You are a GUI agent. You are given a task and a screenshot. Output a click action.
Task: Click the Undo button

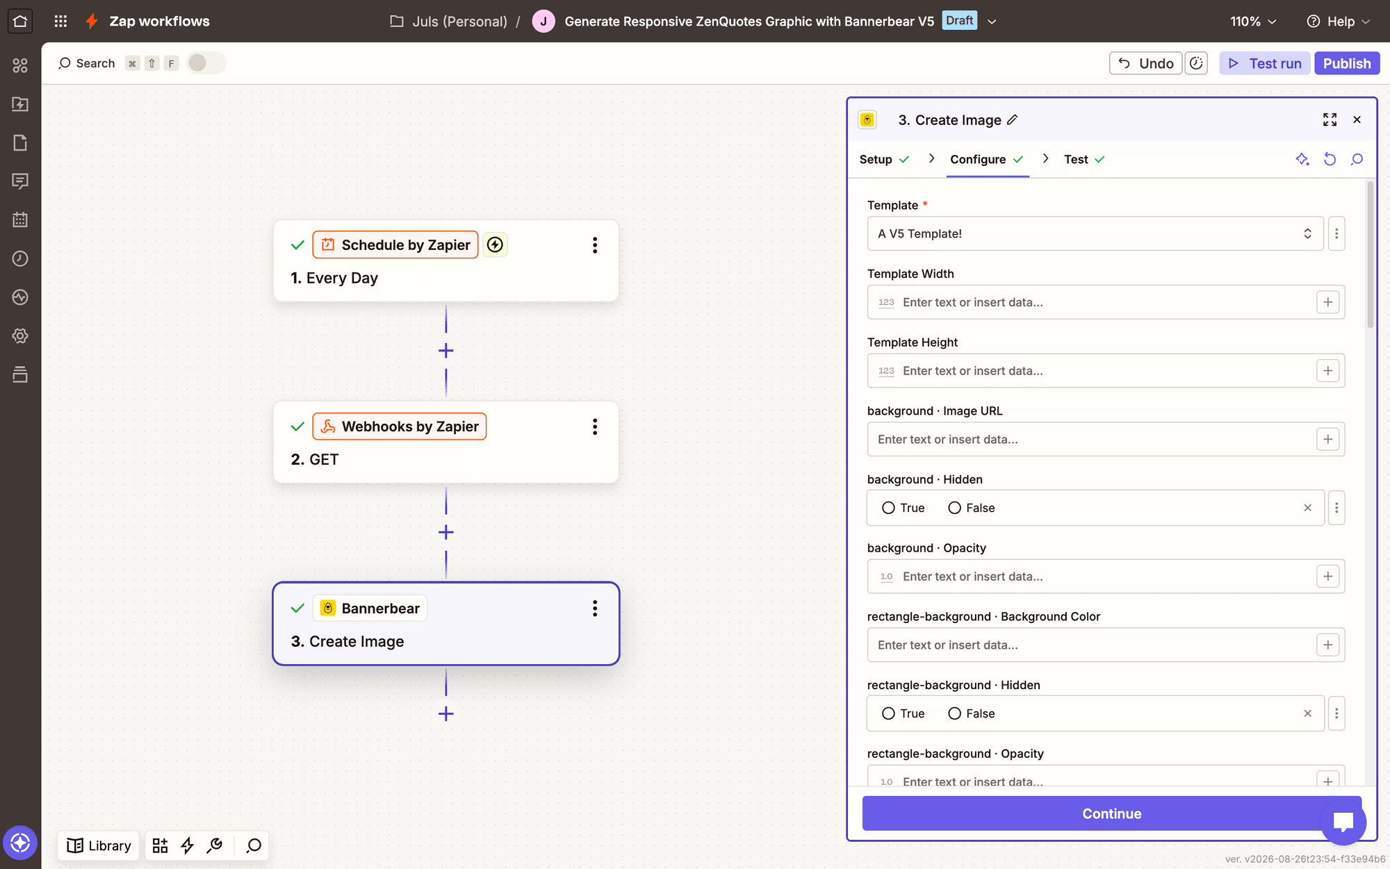click(x=1145, y=63)
